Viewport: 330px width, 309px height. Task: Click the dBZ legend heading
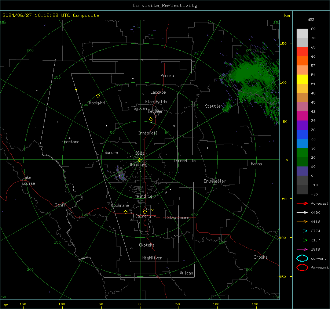(x=311, y=19)
